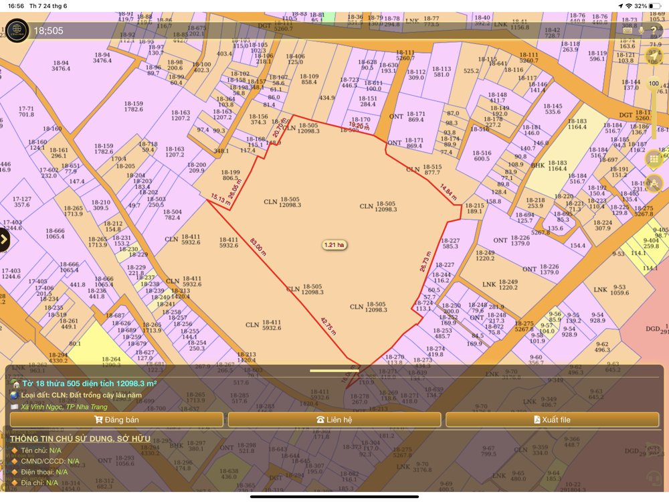Tap the house icon beside parcel title
Screen dimensions: 669x502
click(15, 384)
